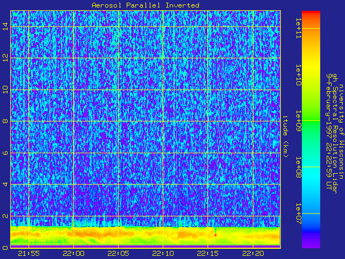
Task: Click the 1e+08 colorbar label
Action: click(x=298, y=167)
